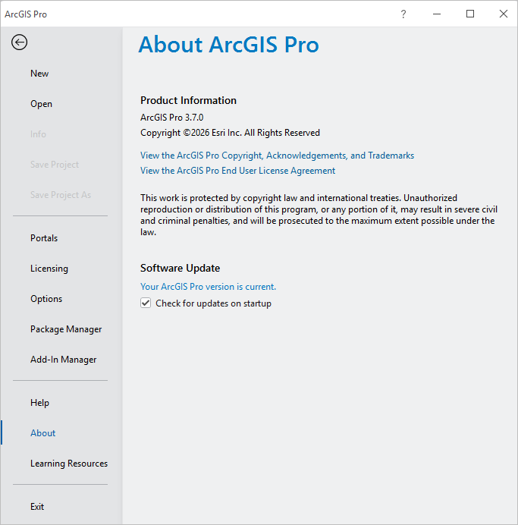
Task: Click Your ArcGIS Pro version is current
Action: 208,287
